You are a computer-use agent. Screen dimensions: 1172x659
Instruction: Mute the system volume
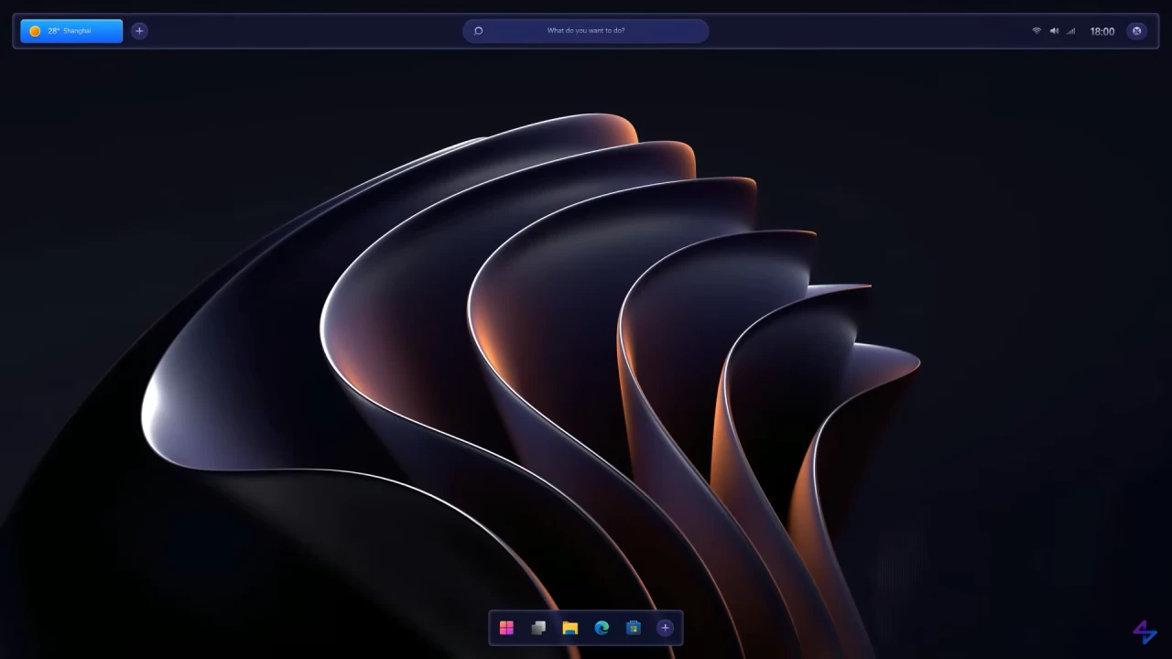(1053, 30)
